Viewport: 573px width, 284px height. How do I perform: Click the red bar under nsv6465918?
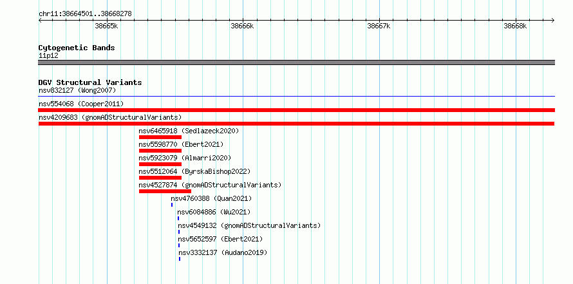pos(160,137)
